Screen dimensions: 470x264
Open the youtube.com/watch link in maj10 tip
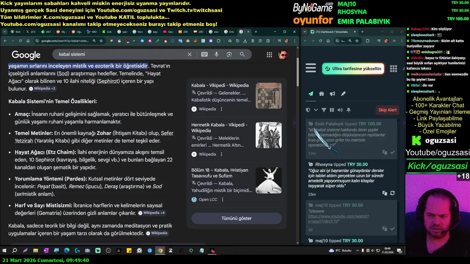pos(338,219)
